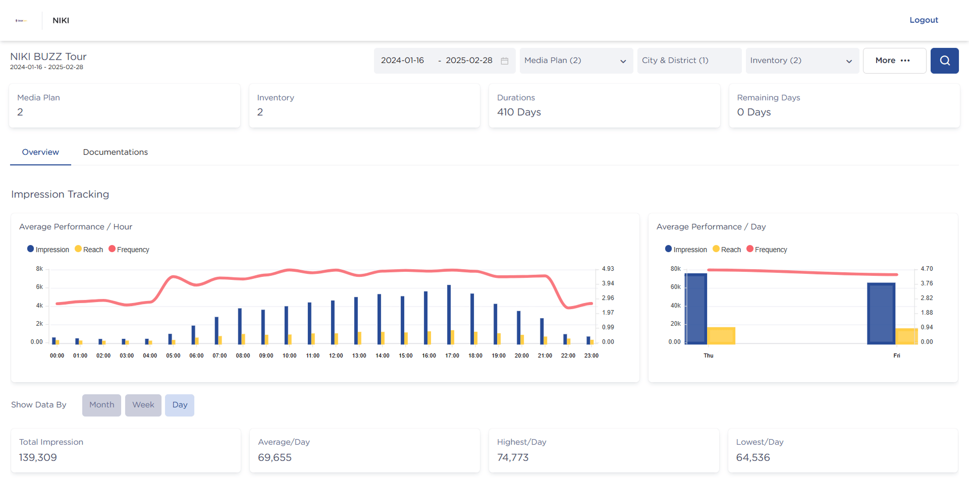Click the Thu yellow reach bar
The image size is (969, 478).
[721, 336]
